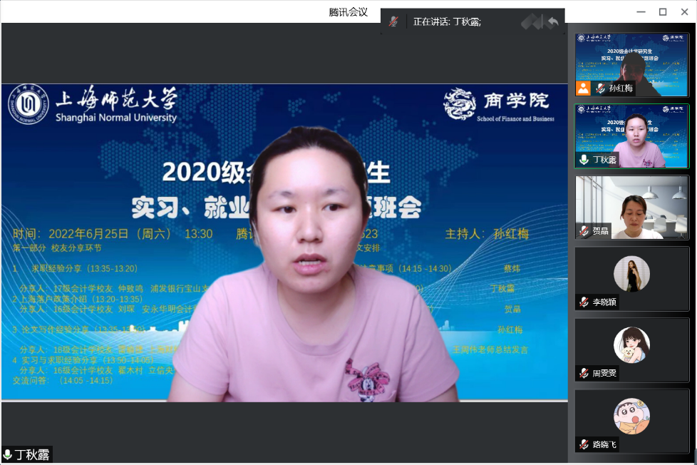Click the Shanghai Normal University logo in shared slide
This screenshot has width=697, height=465.
click(93, 105)
